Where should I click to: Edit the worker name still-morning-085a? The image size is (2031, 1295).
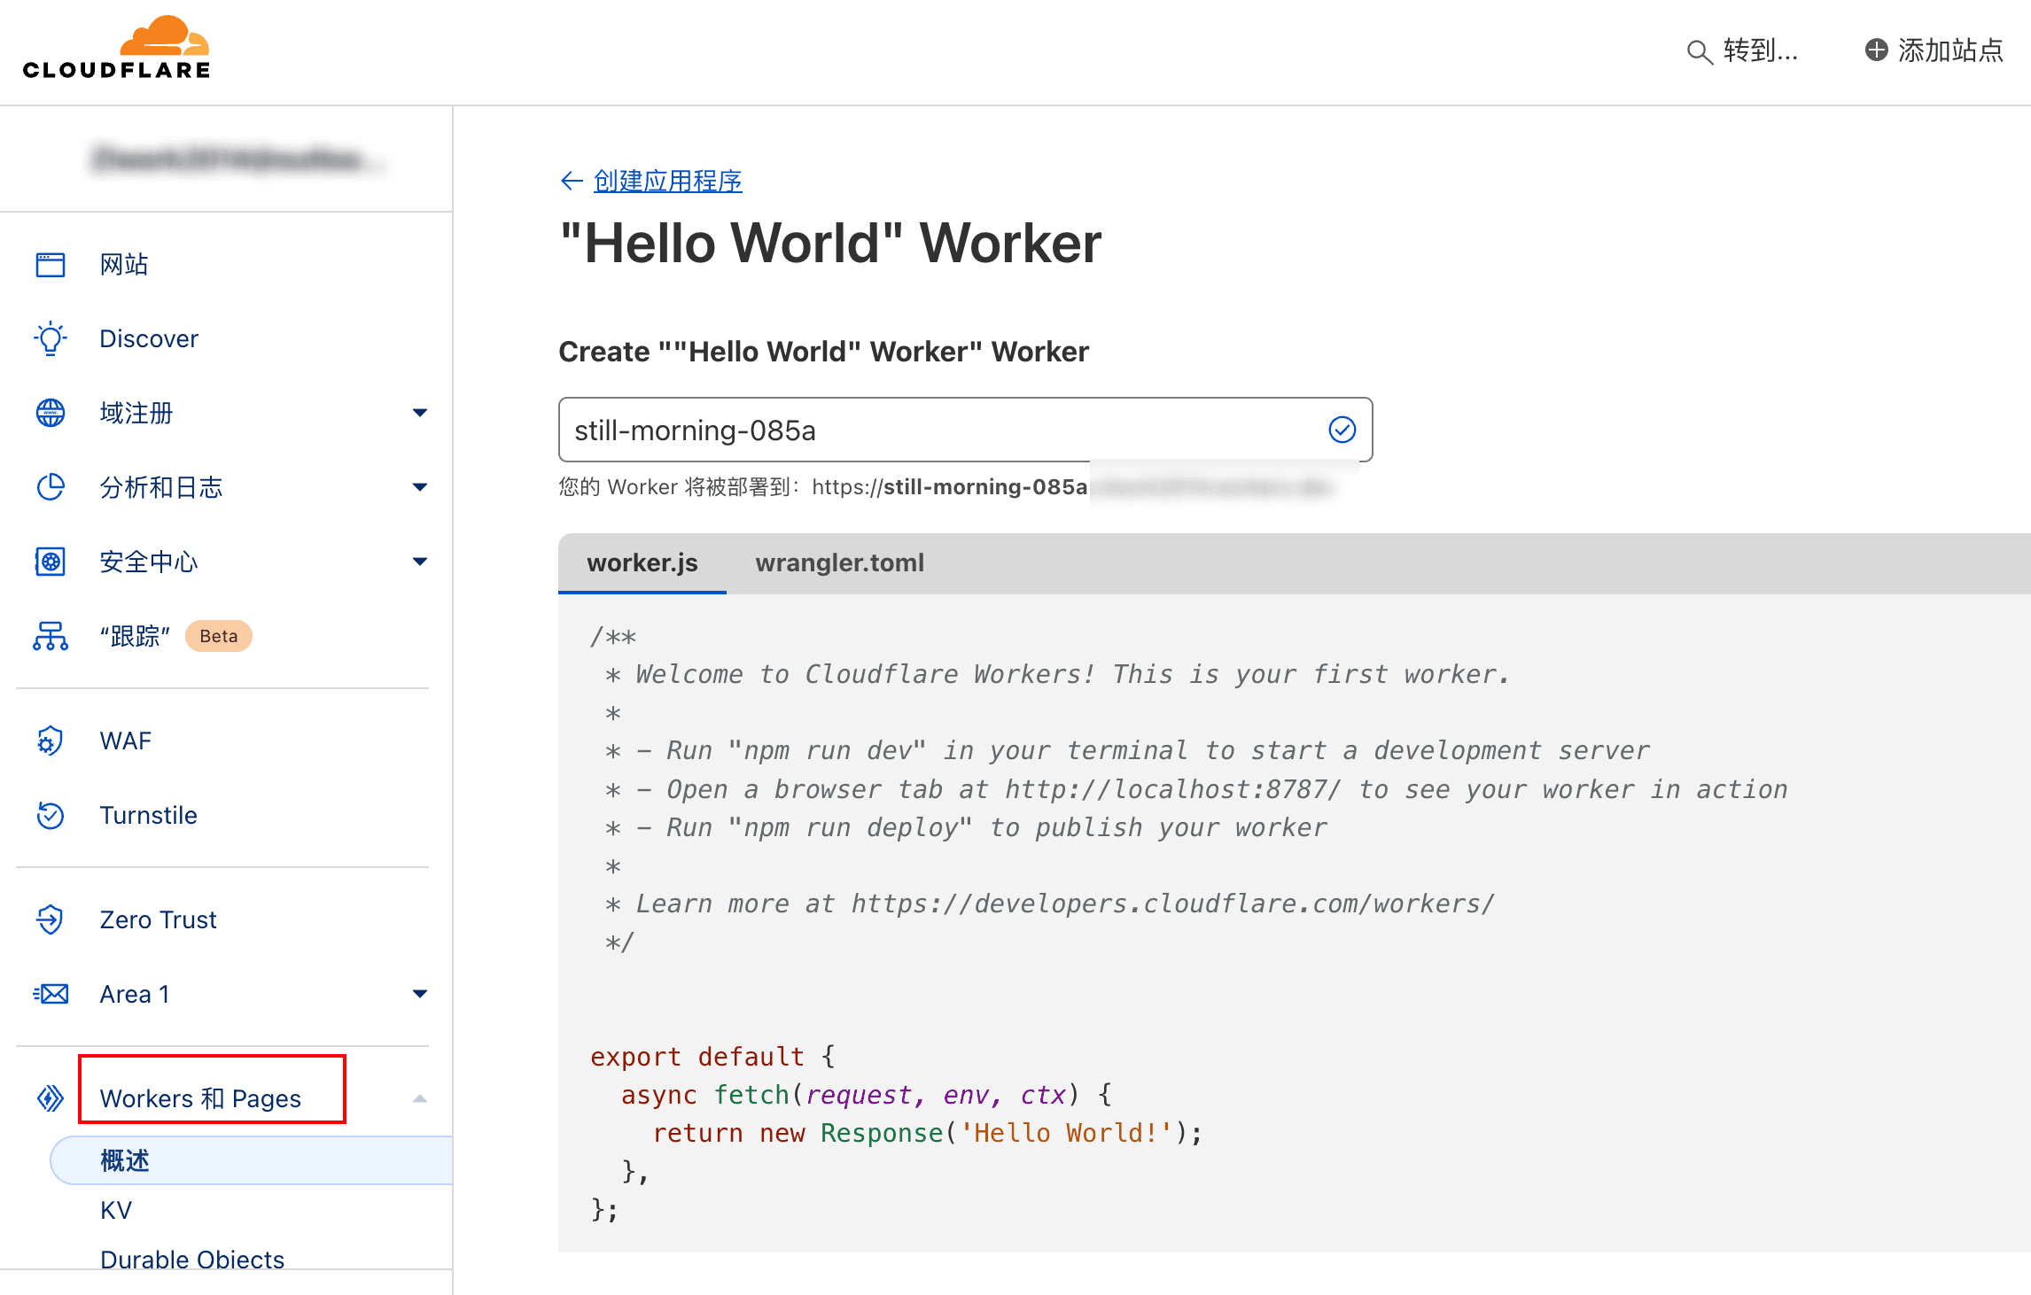[x=886, y=430]
